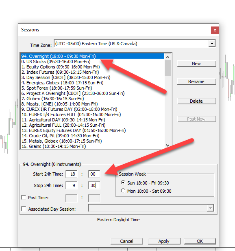Click the Rename button
The width and height of the screenshot is (235, 251).
[196, 81]
